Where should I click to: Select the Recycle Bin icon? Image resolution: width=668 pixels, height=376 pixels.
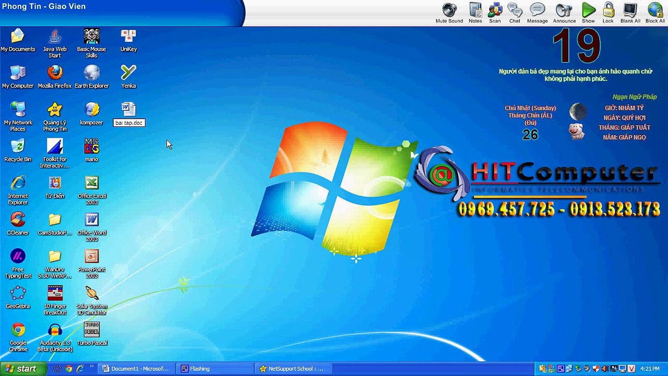pos(18,150)
